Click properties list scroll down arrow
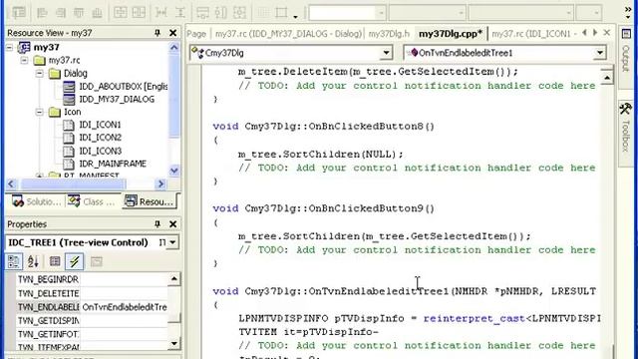 [174, 343]
